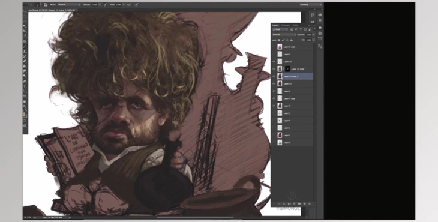This screenshot has width=438, height=222.
Task: Enable airbrush mode next to Flow
Action: click(x=129, y=5)
